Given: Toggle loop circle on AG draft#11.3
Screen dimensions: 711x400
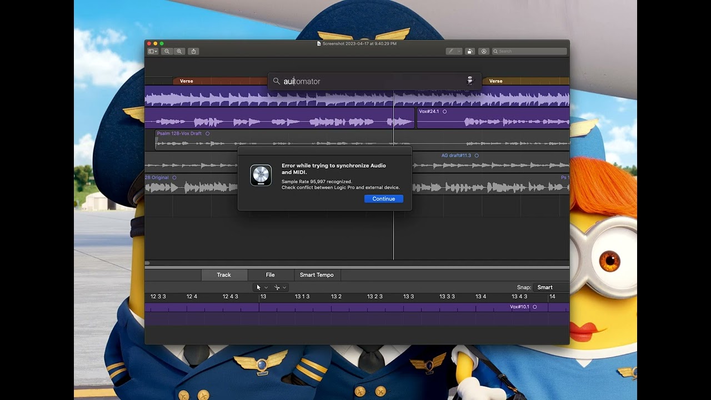Looking at the screenshot, I should click(477, 156).
